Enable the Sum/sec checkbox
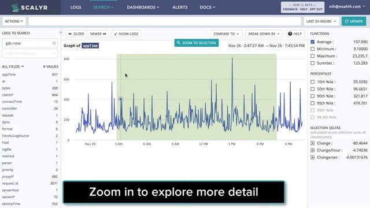The width and height of the screenshot is (370, 208). tap(312, 63)
